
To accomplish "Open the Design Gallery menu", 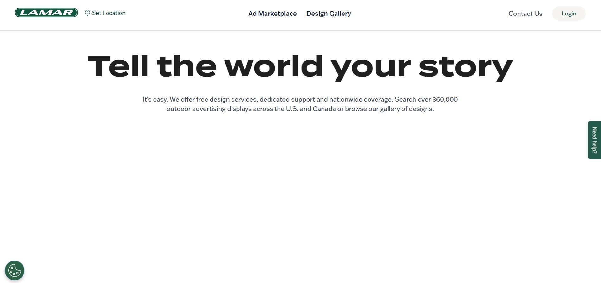I will point(329,14).
